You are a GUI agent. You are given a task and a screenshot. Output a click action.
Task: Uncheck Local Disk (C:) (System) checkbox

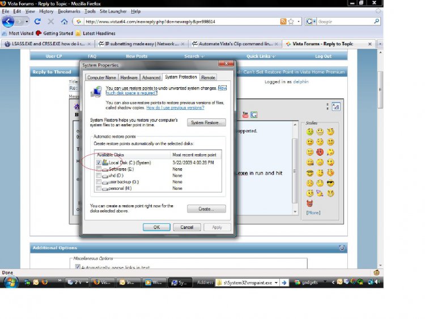99,163
